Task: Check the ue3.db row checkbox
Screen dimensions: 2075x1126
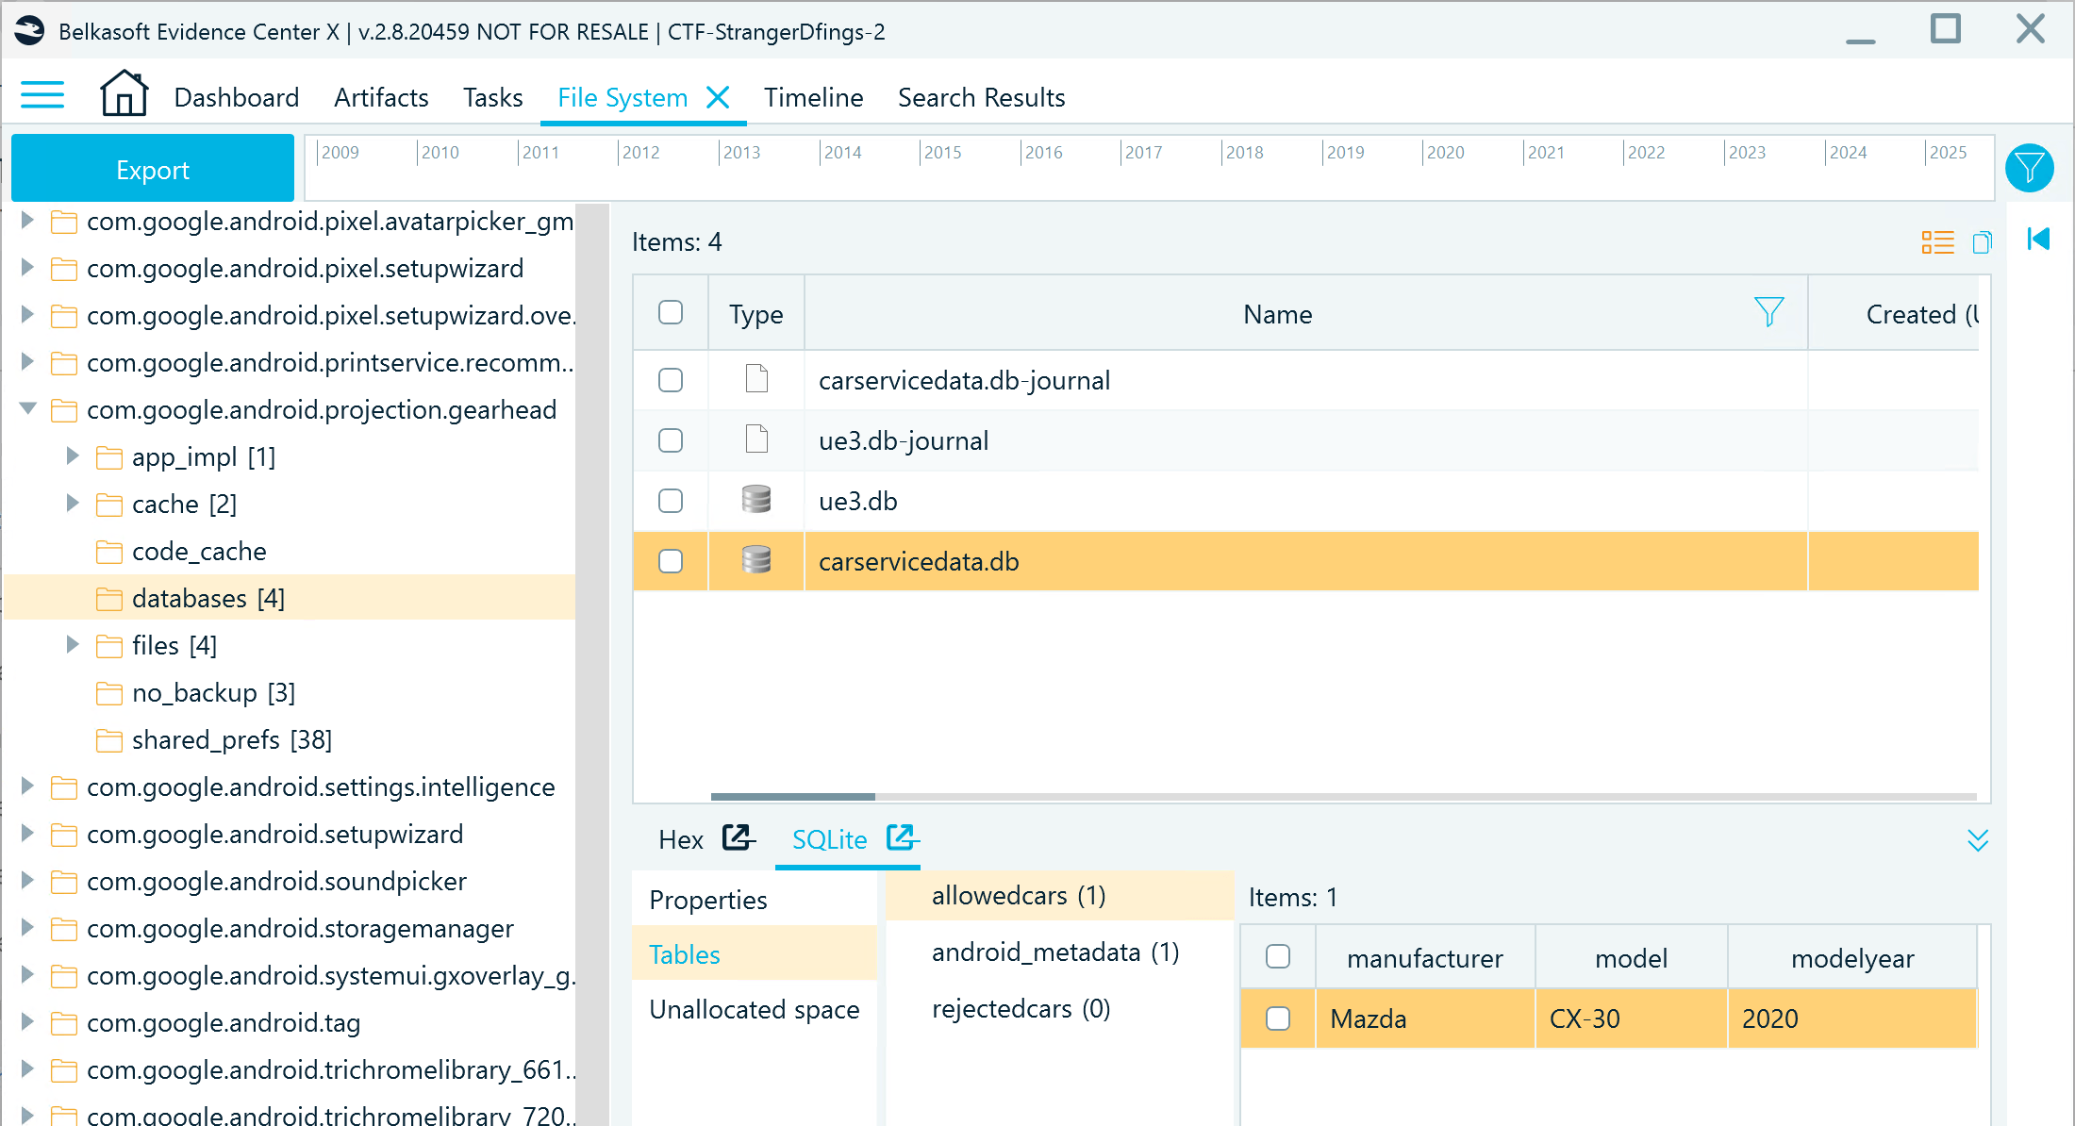Action: 671,501
